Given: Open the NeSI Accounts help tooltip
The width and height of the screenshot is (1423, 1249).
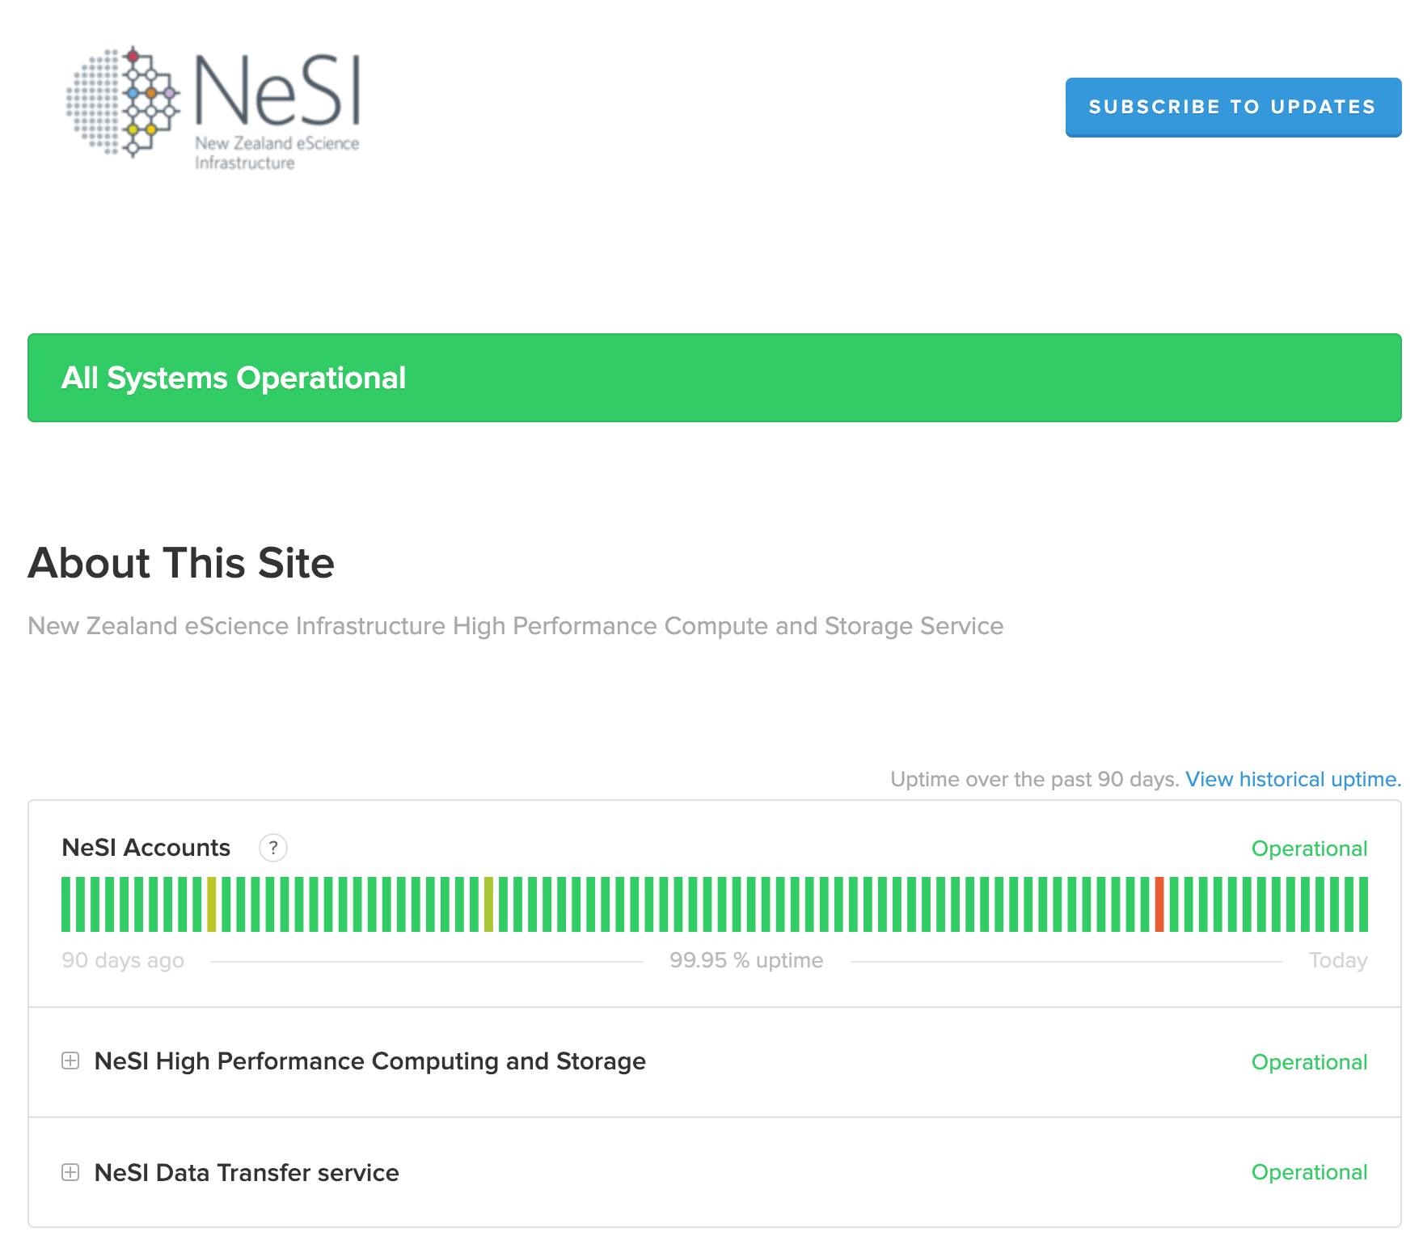Looking at the screenshot, I should [x=275, y=849].
